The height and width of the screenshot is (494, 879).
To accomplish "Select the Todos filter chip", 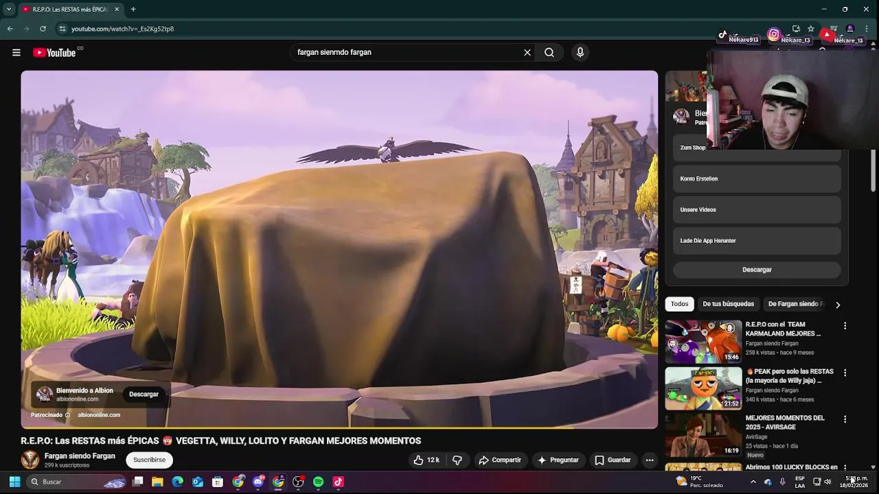I will (x=679, y=304).
